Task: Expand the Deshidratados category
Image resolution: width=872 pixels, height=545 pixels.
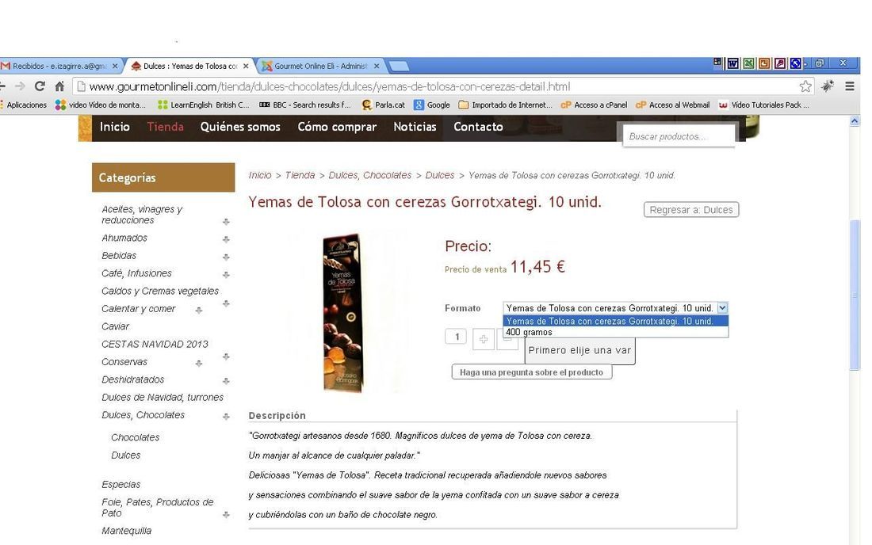Action: point(226,381)
